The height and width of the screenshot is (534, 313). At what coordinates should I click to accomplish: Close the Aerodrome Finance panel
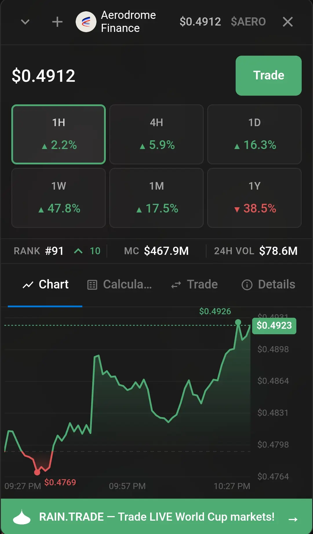point(287,22)
